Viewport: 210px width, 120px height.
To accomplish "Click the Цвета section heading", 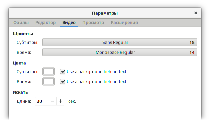I will [19, 63].
